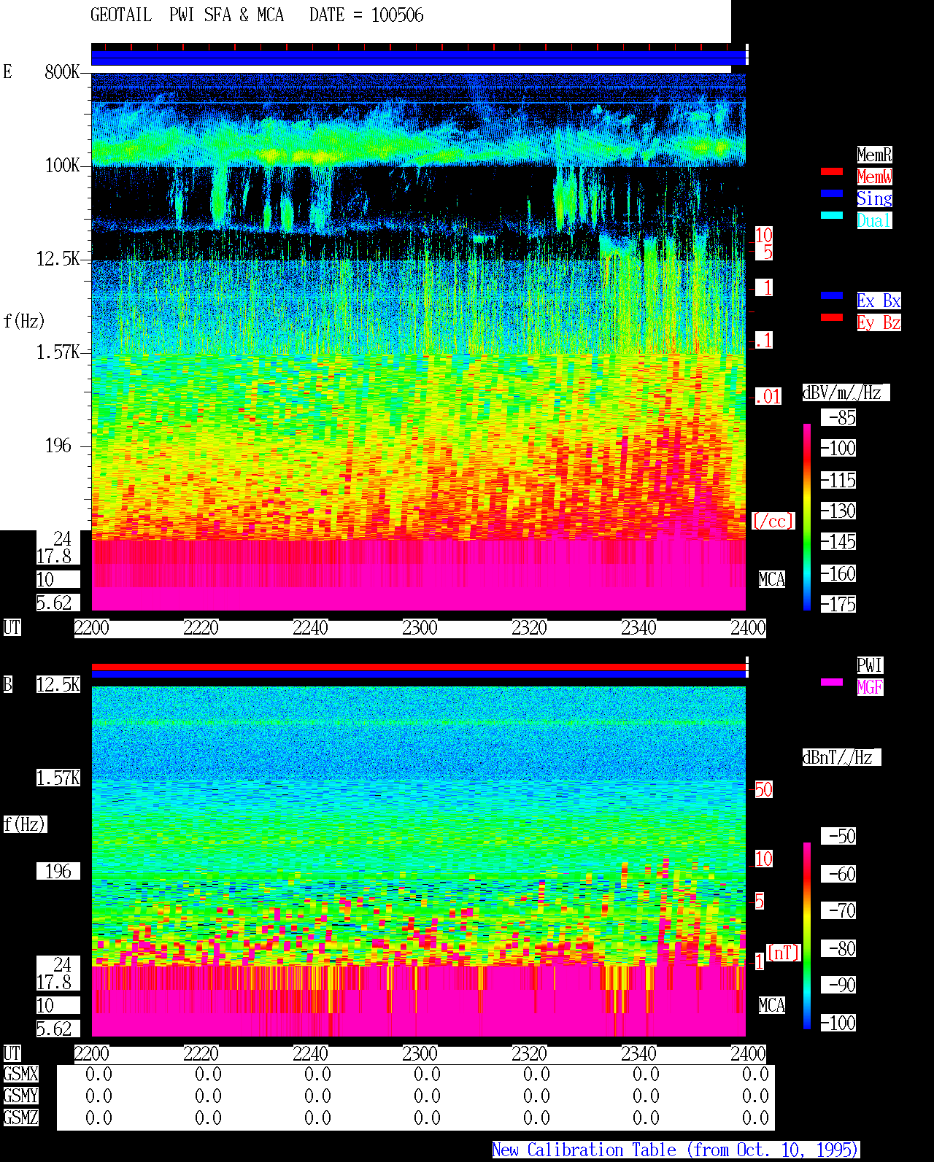Click the Sing legend label

[874, 198]
